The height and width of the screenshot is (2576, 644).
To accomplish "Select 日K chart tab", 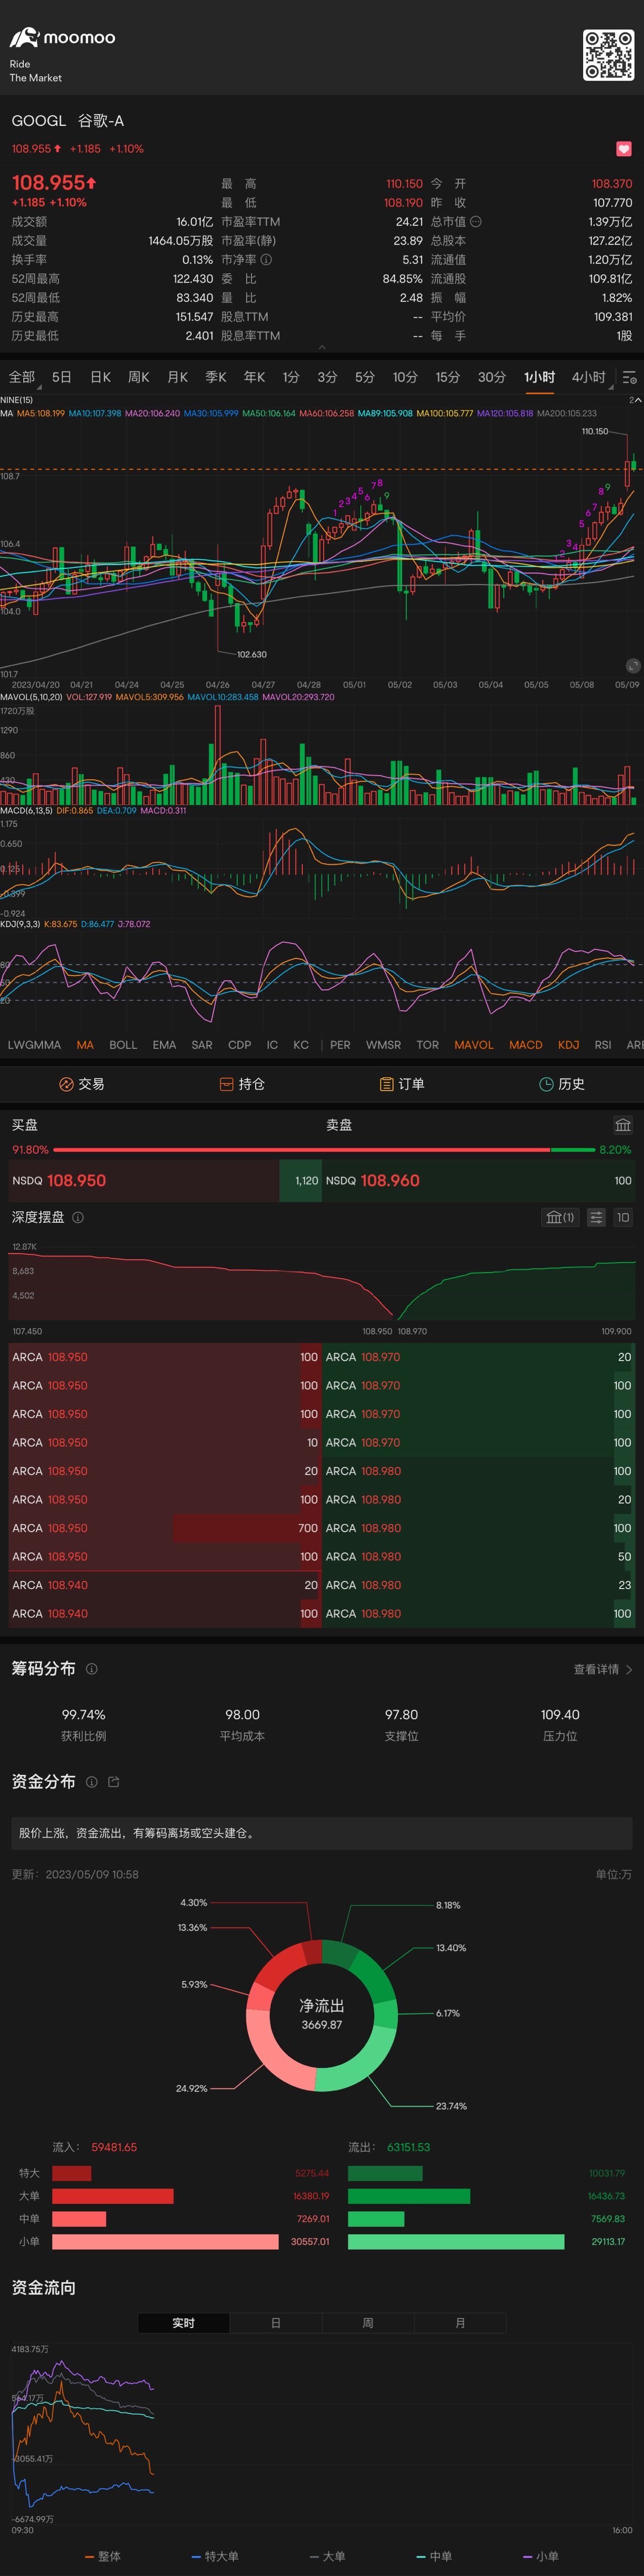I will [101, 377].
